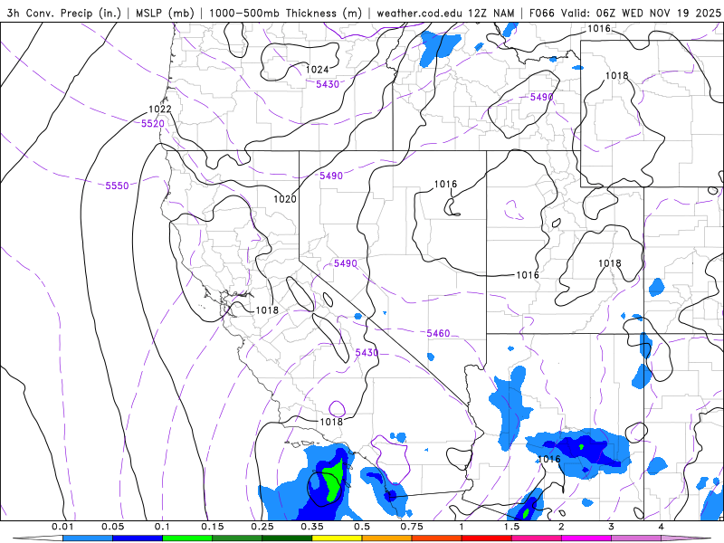Image resolution: width=724 pixels, height=543 pixels.
Task: Click the 0.5 legend value
Action: coord(362,527)
